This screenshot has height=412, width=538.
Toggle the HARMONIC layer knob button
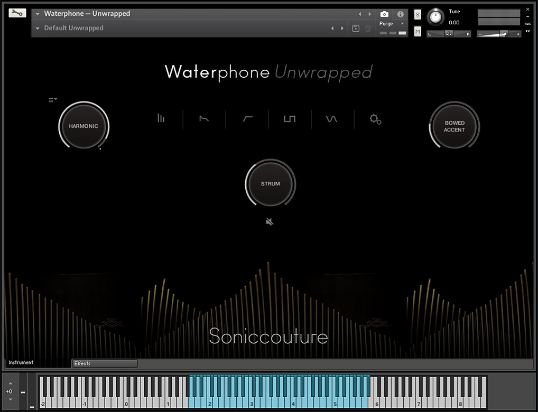coord(84,126)
